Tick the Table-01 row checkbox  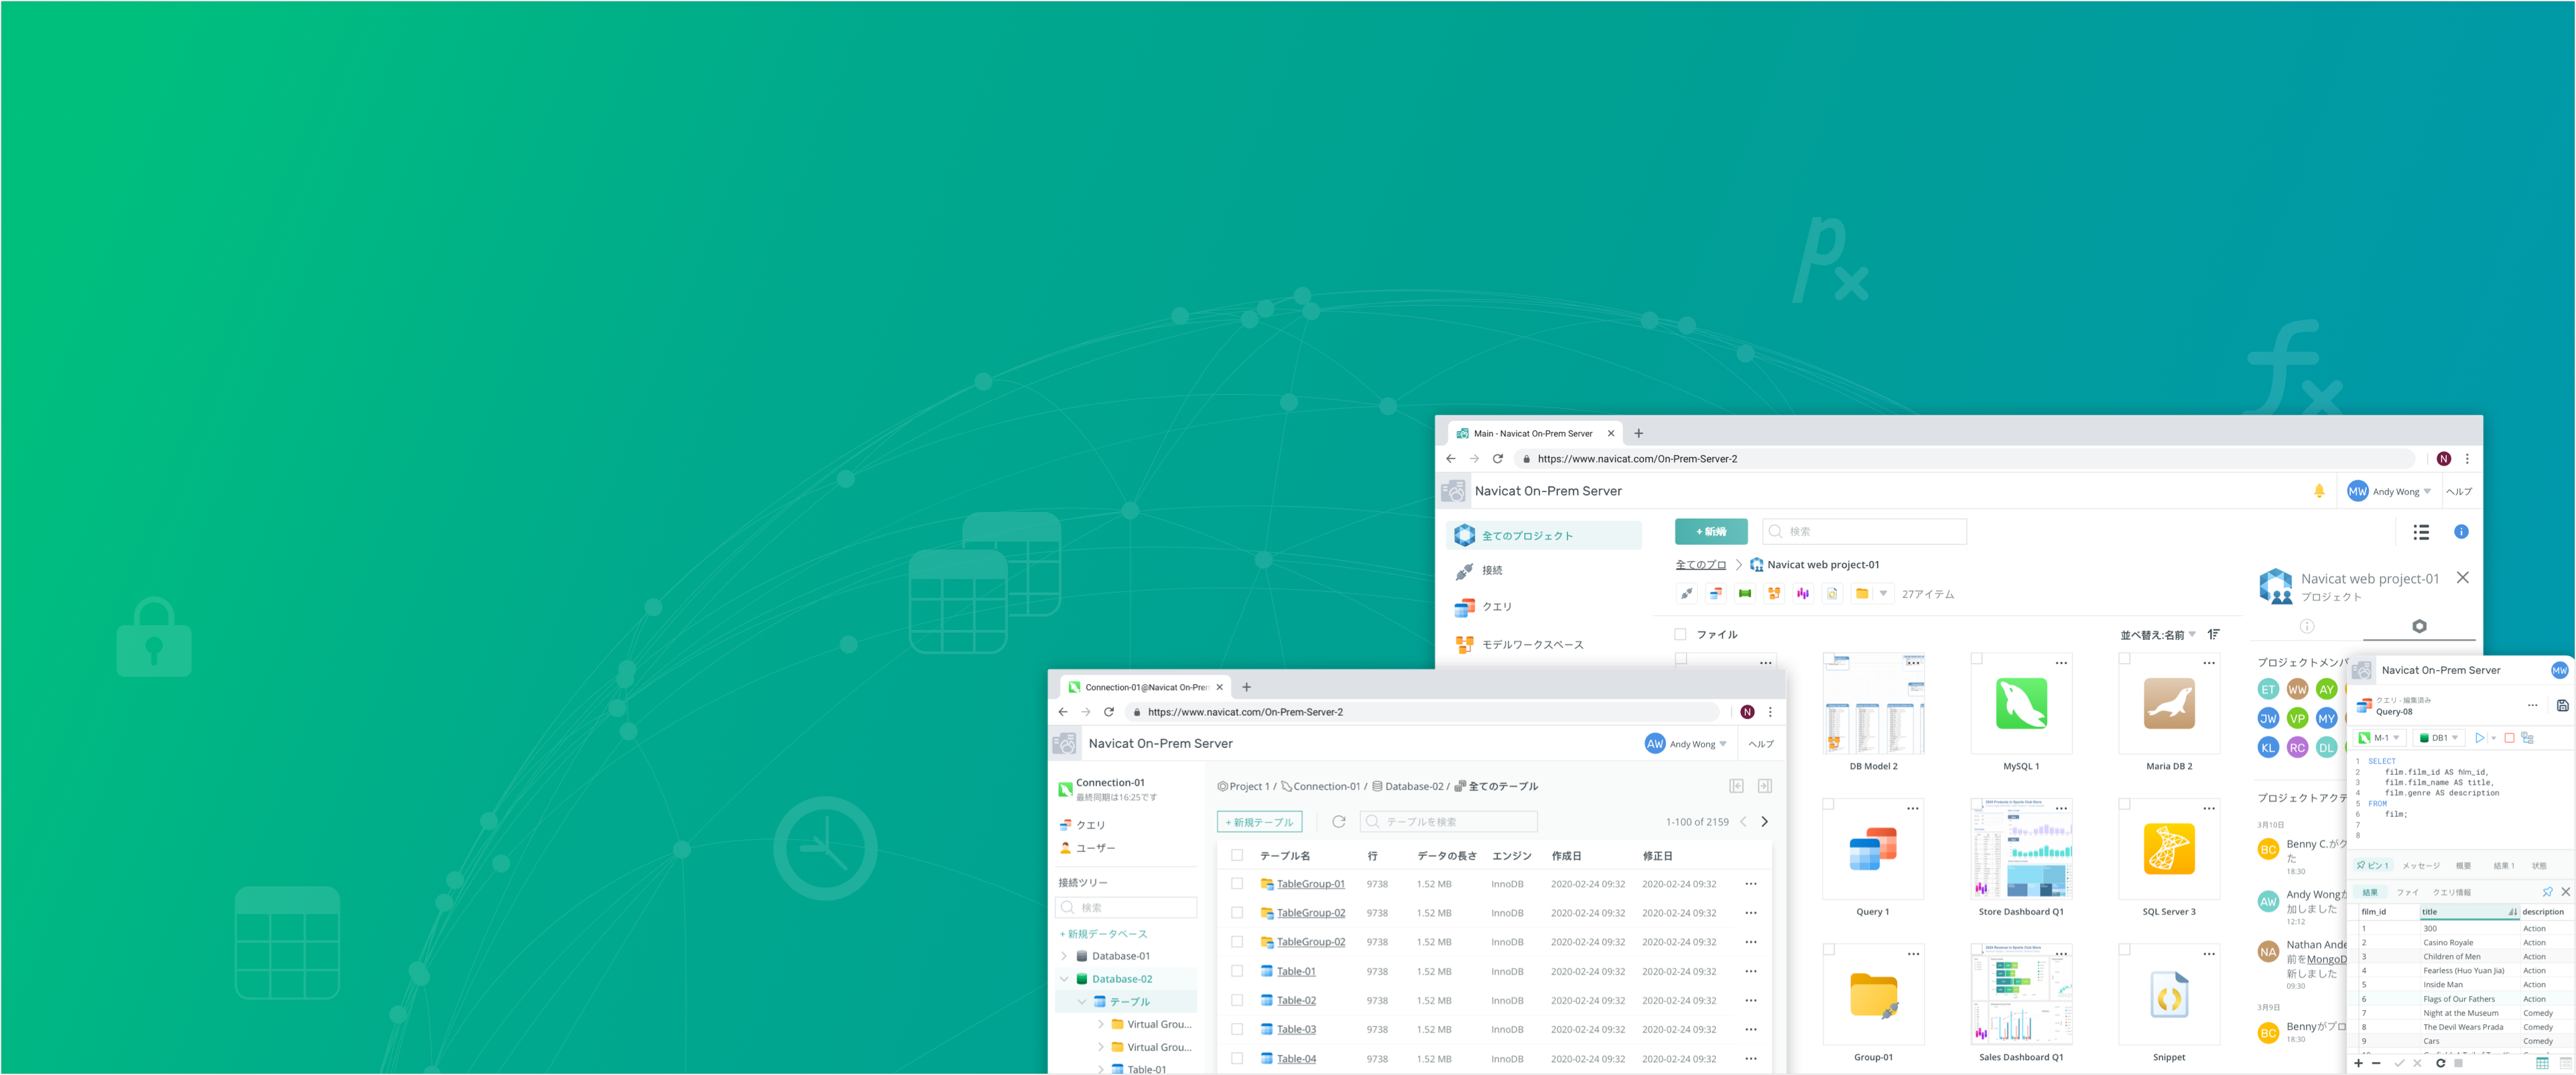[1237, 970]
